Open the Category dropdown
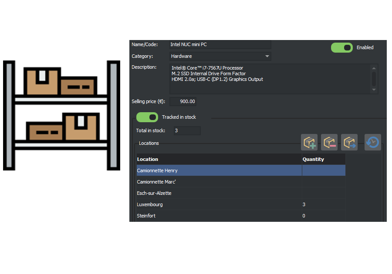The width and height of the screenshot is (392, 274). pyautogui.click(x=220, y=56)
